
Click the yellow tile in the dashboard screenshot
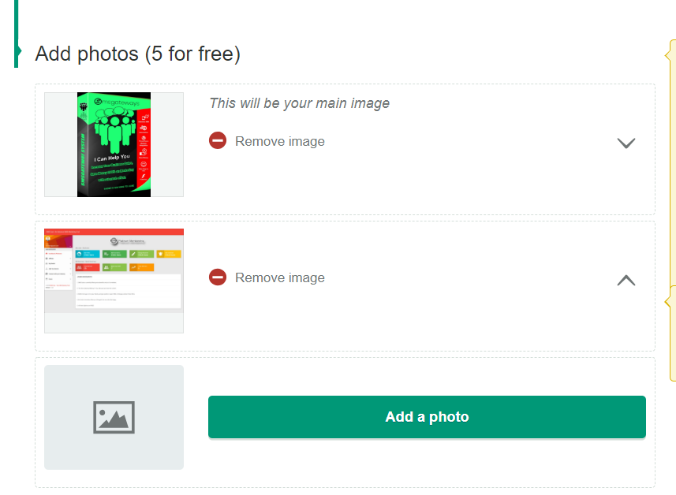[x=169, y=254]
